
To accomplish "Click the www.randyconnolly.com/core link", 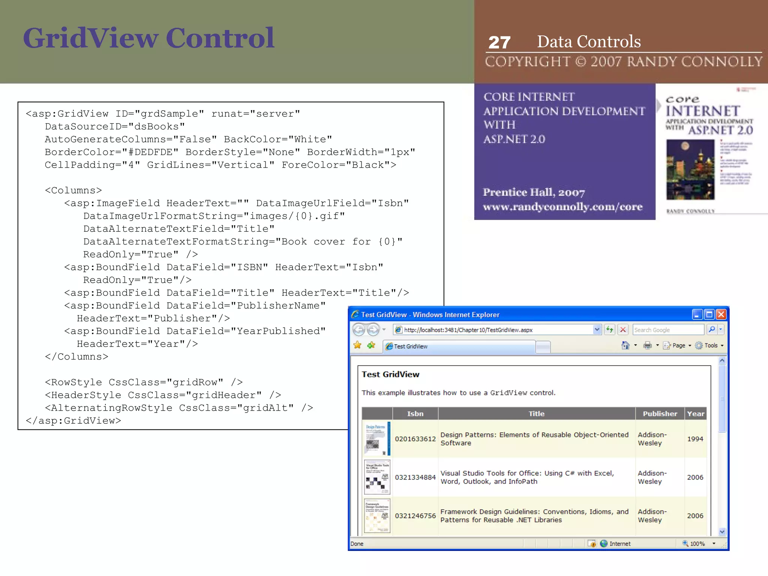I will coord(562,207).
